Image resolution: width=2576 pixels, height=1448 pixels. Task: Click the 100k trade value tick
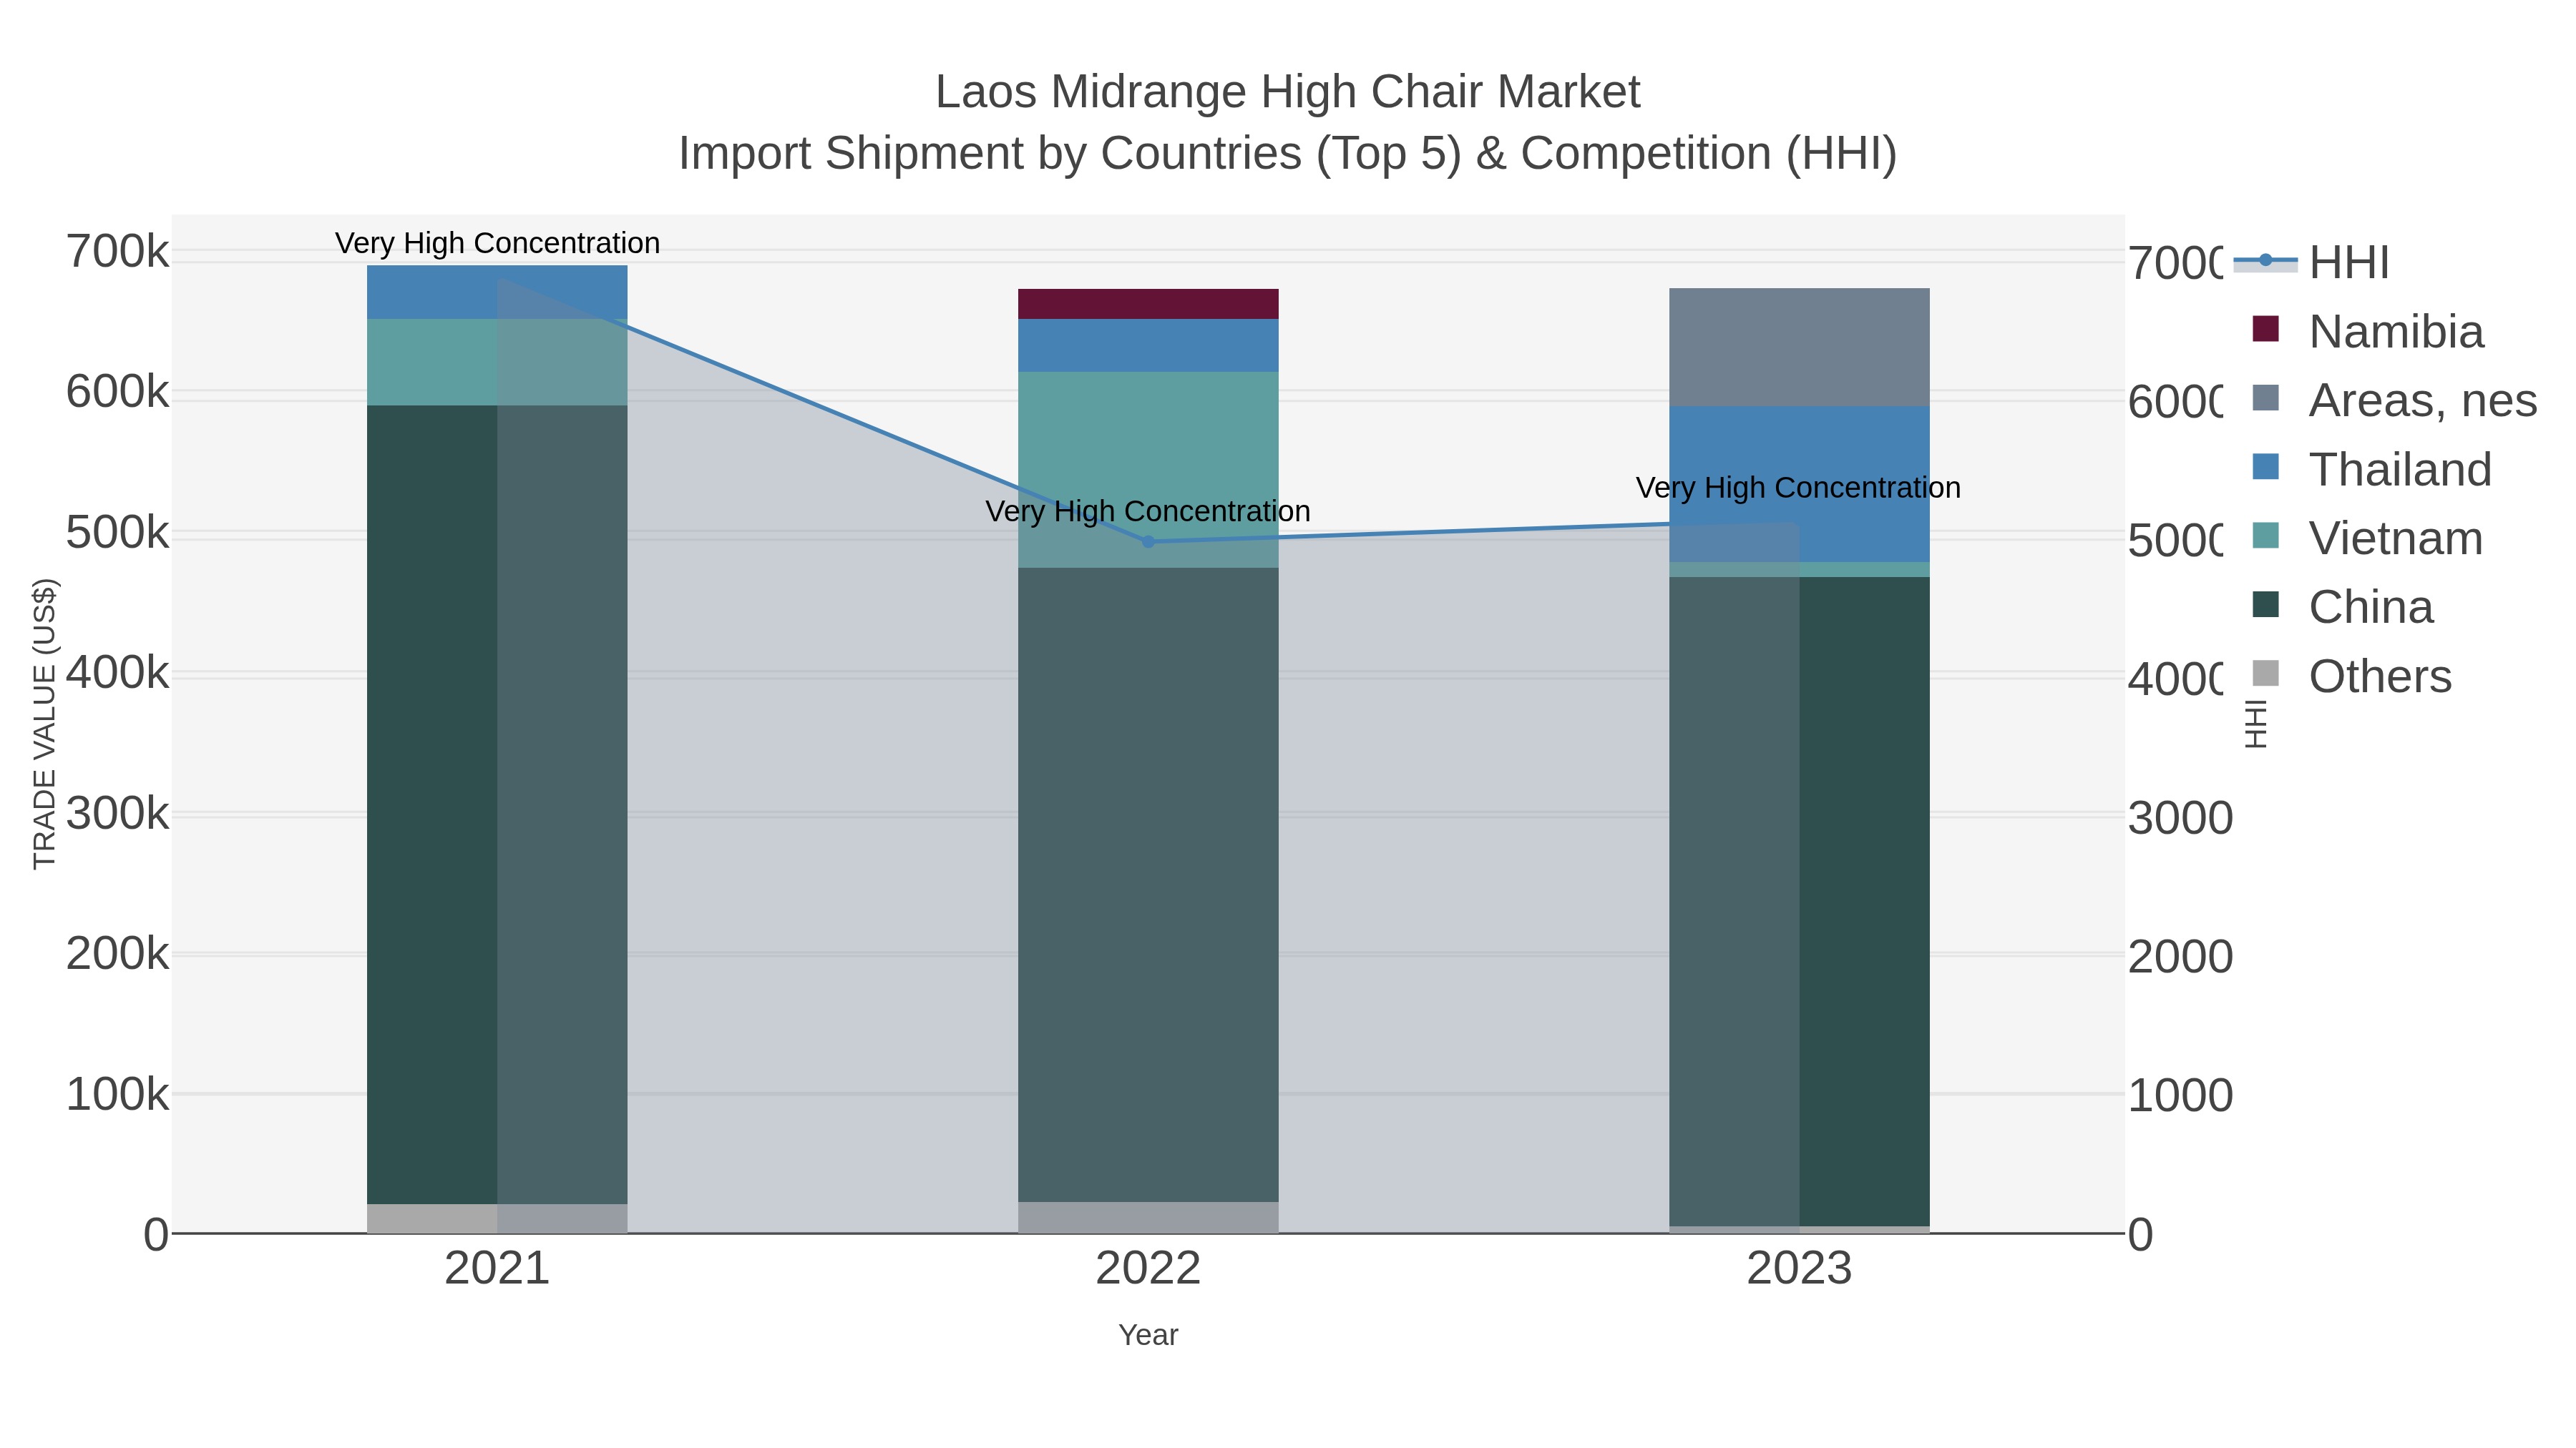click(x=117, y=1094)
